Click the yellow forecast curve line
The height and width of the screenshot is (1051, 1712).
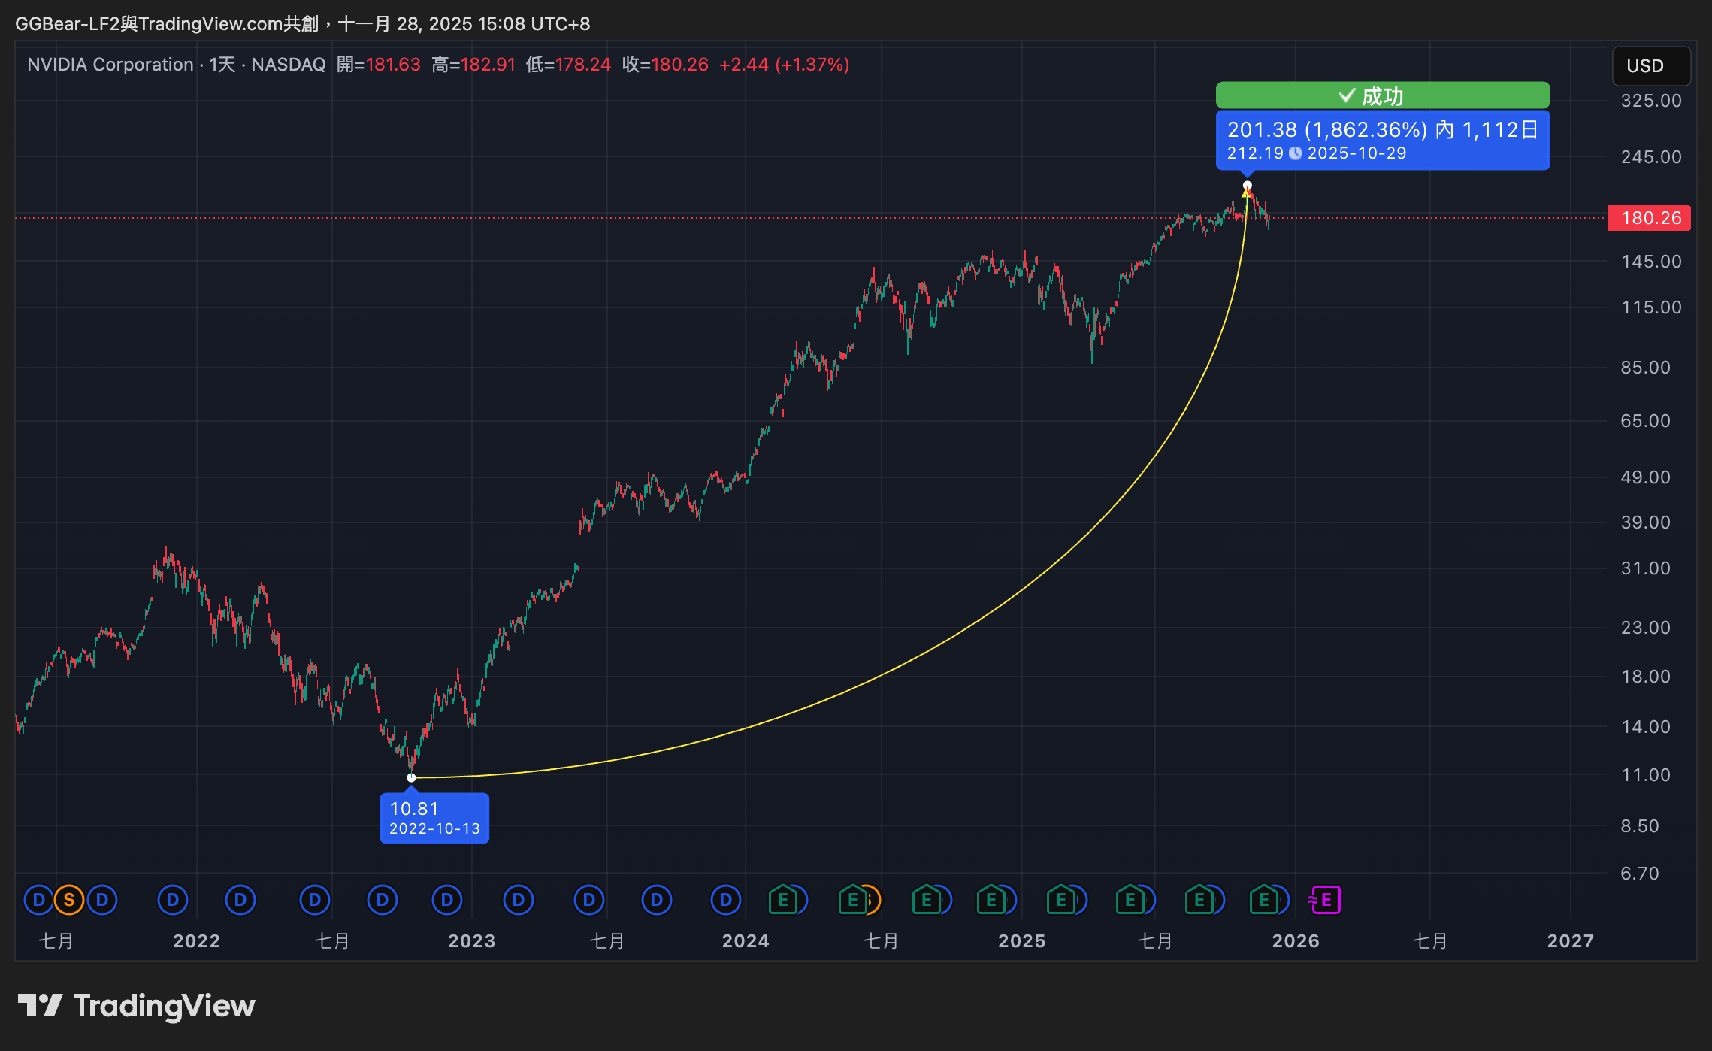[1022, 591]
